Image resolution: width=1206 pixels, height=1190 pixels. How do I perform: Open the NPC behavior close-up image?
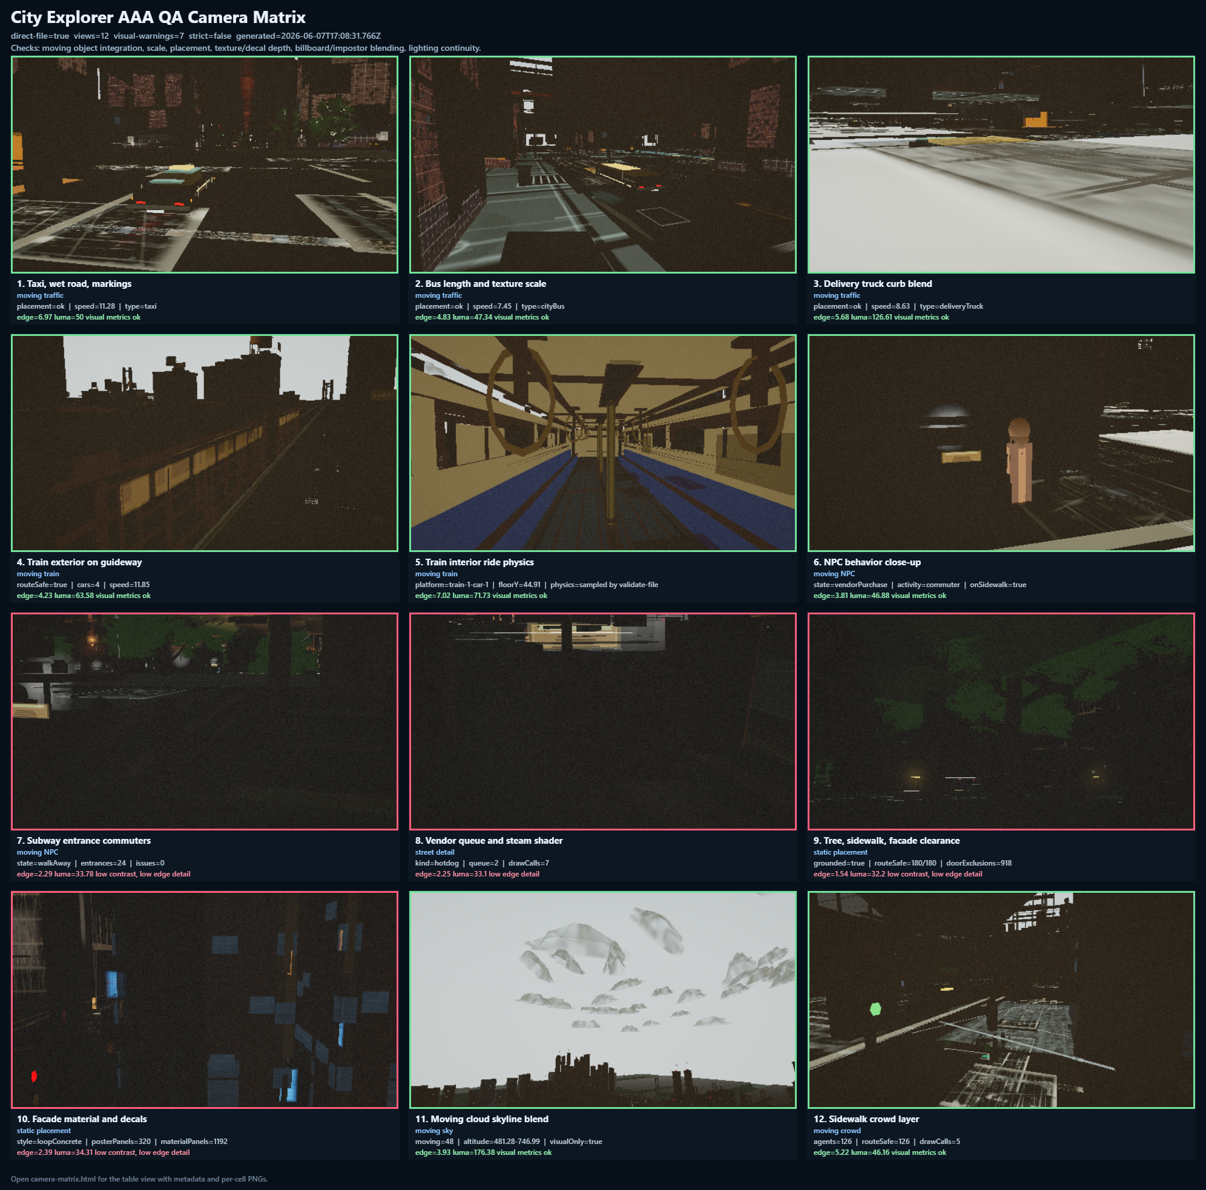coord(1001,443)
